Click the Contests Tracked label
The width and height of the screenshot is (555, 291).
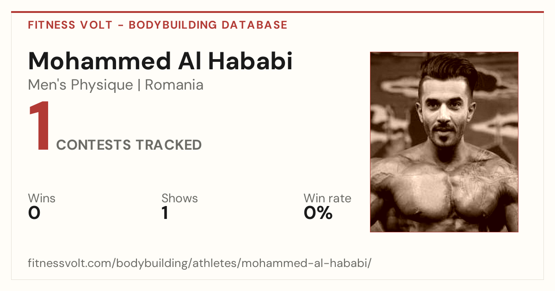coord(129,145)
